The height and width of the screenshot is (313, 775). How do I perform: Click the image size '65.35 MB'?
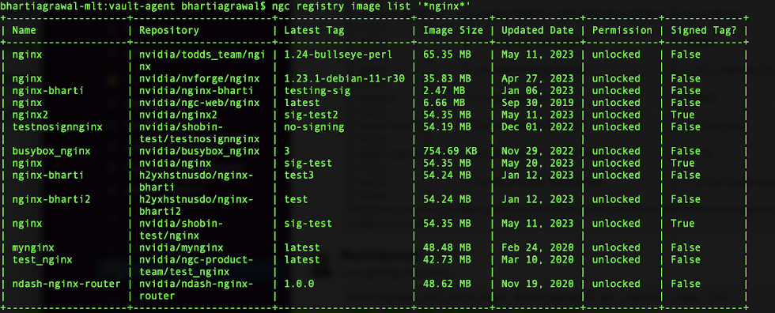447,55
